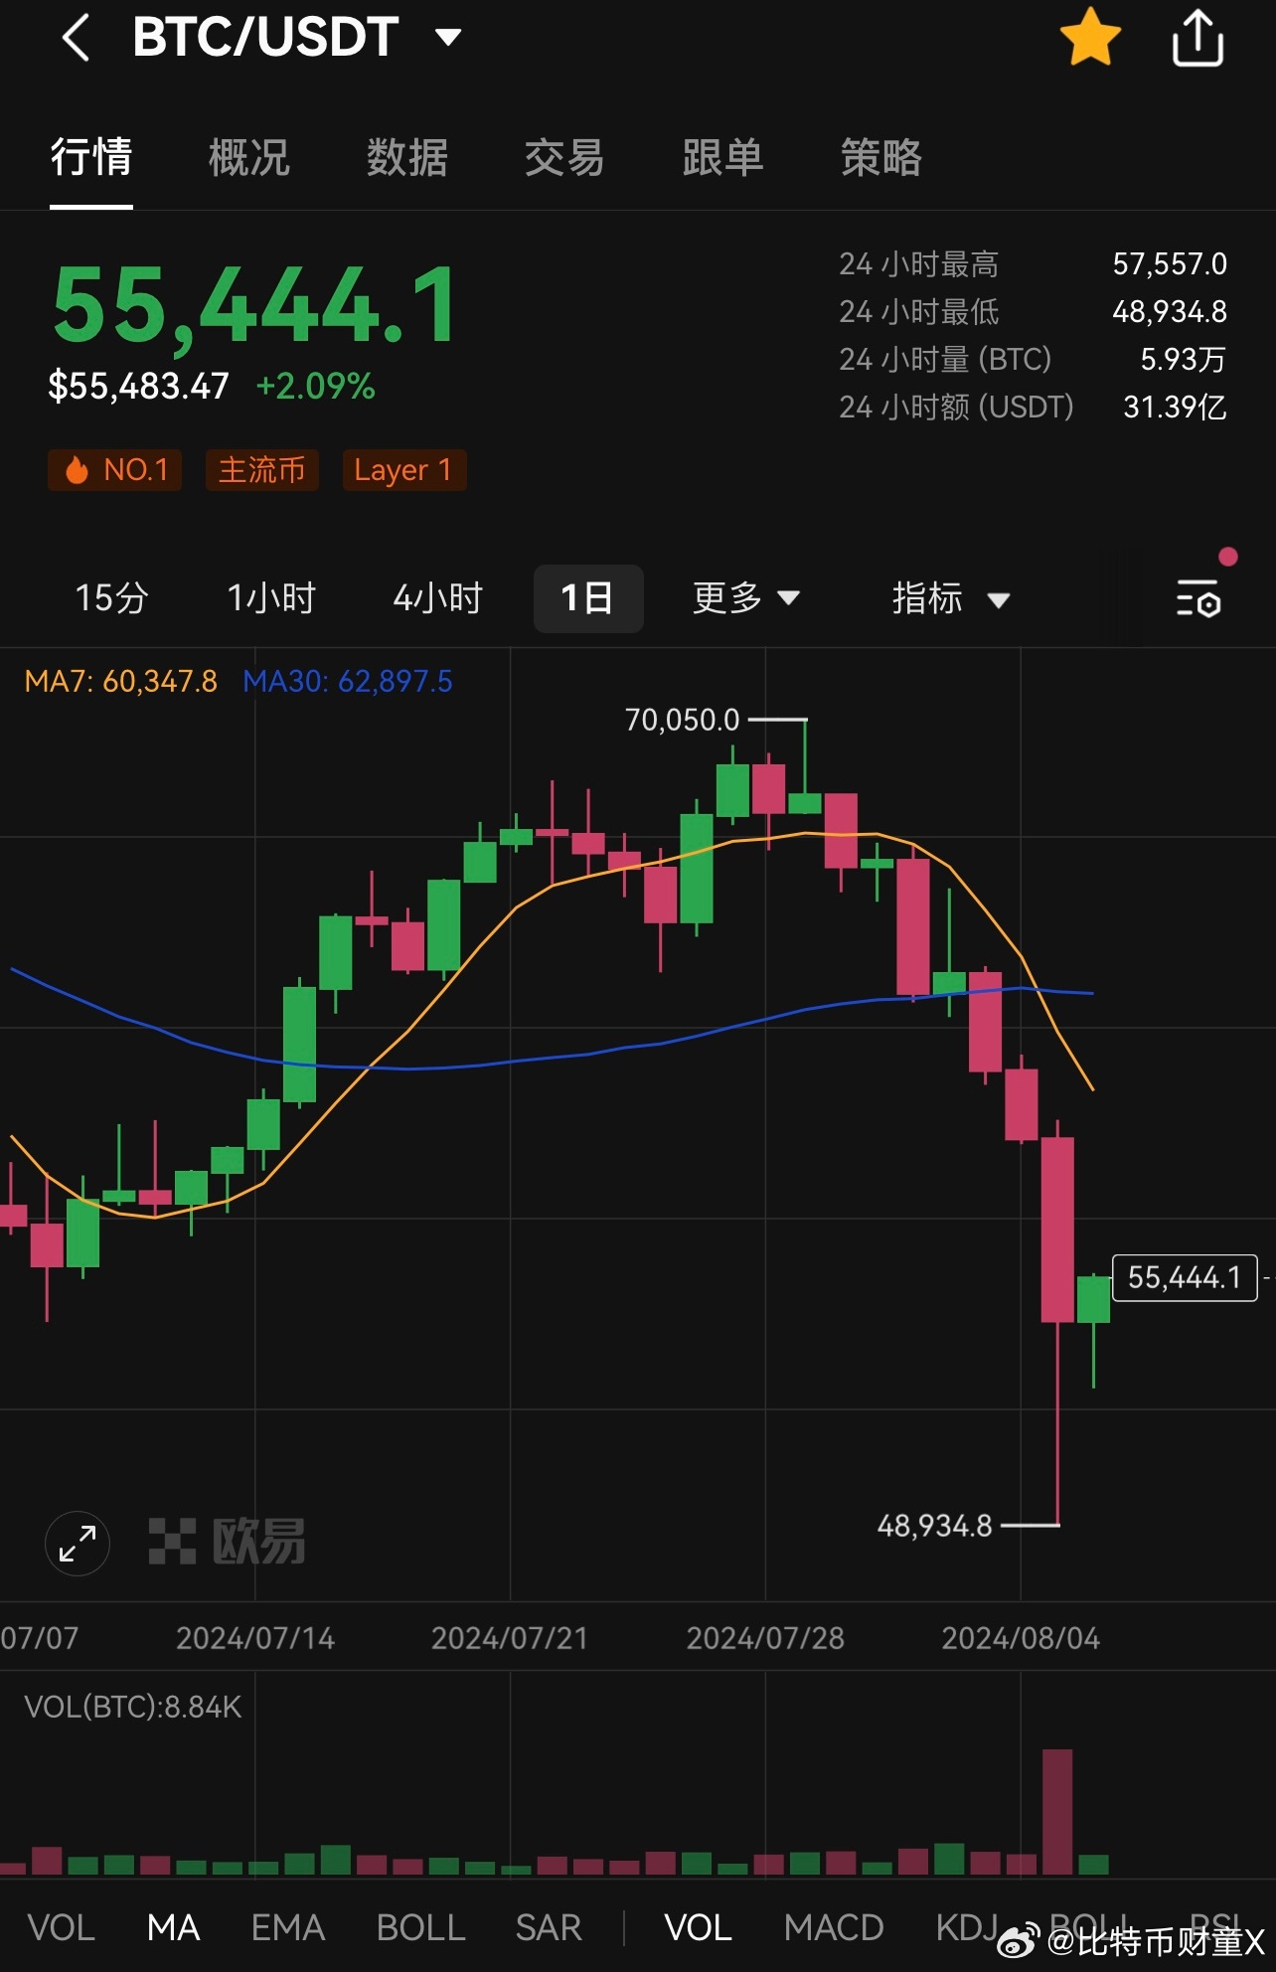Viewport: 1276px width, 1972px height.
Task: Select the 1小时 timeframe
Action: coord(271,598)
